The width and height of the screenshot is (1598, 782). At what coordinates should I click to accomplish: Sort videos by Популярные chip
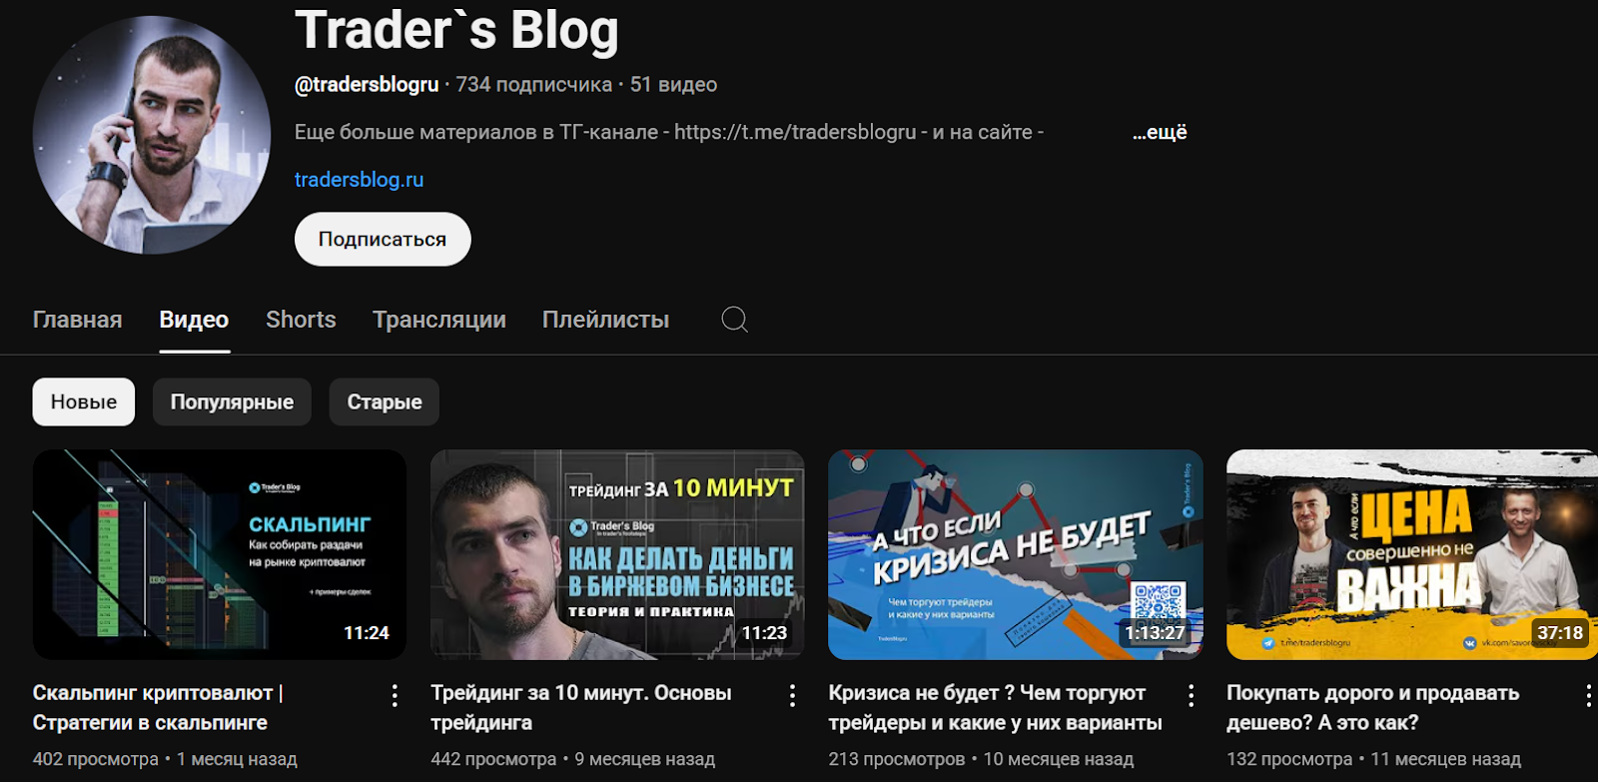pyautogui.click(x=232, y=401)
